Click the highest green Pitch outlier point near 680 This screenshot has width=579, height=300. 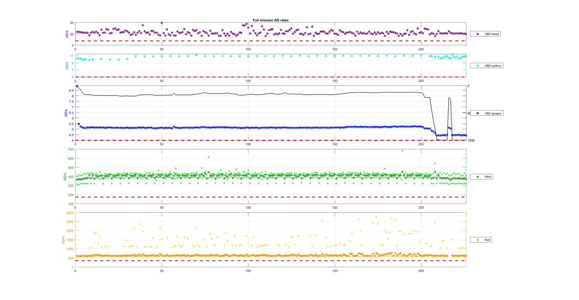[x=402, y=151]
